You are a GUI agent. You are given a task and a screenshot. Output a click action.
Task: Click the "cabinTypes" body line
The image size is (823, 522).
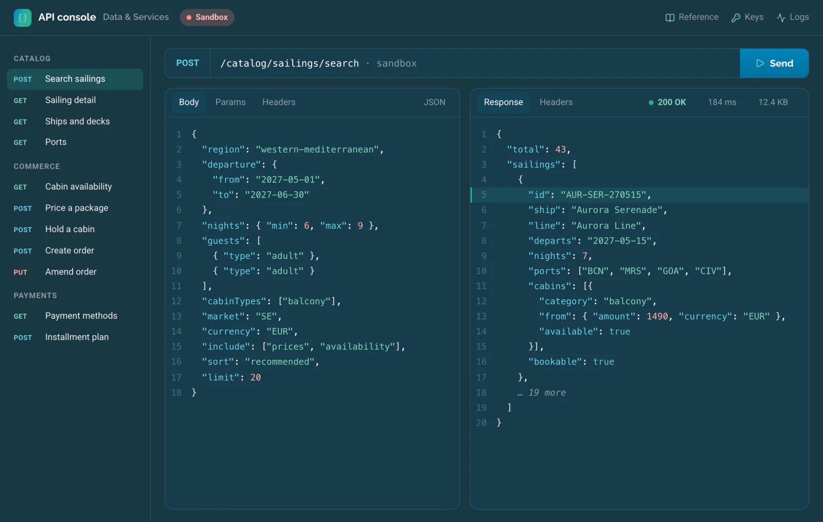coord(271,301)
